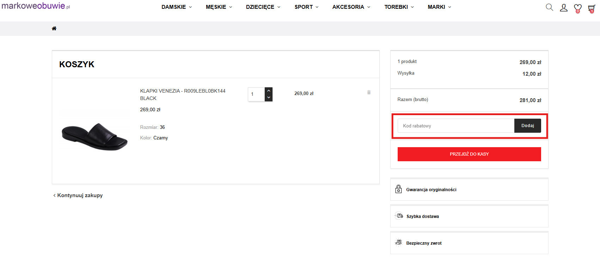Image resolution: width=600 pixels, height=257 pixels.
Task: Click the Szybka dostawa truck icon
Action: click(x=399, y=216)
